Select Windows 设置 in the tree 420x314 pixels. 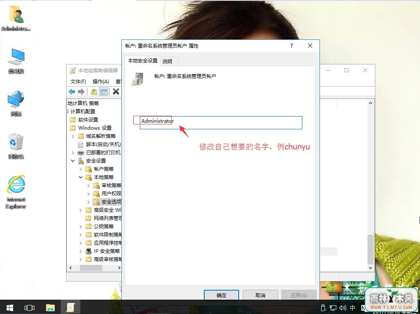coord(95,128)
